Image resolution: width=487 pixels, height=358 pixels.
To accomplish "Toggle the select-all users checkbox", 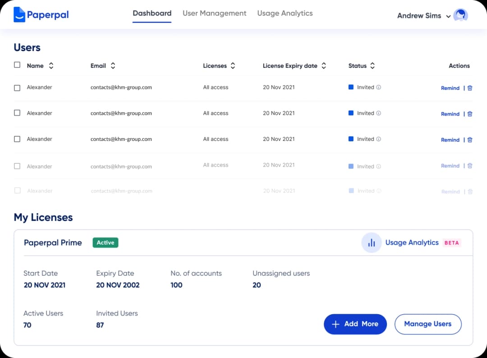I will (17, 65).
